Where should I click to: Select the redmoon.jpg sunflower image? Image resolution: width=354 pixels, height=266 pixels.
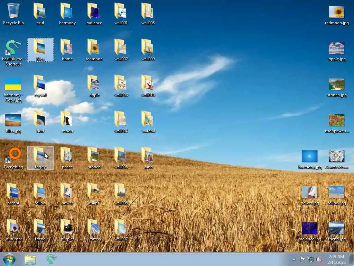point(337,15)
